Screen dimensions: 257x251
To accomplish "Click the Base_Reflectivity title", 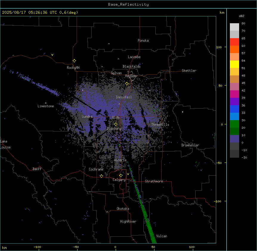I will coord(128,4).
